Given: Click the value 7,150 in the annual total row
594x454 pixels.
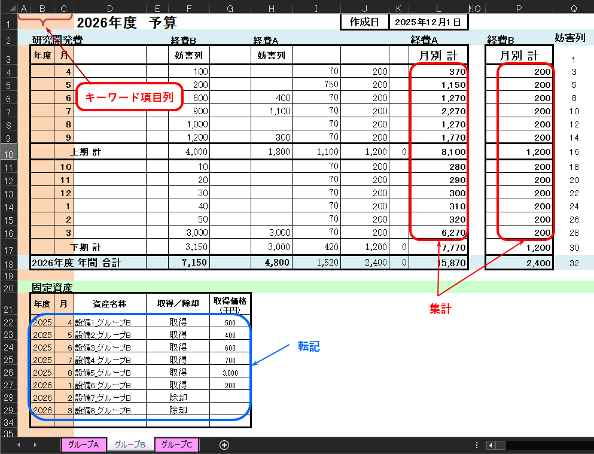Looking at the screenshot, I should pos(188,263).
